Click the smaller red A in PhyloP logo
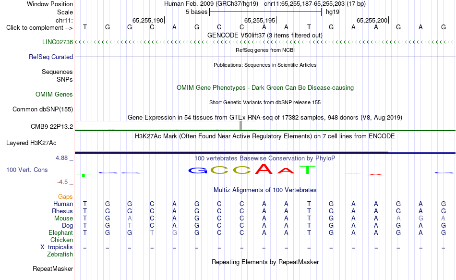 286,171
